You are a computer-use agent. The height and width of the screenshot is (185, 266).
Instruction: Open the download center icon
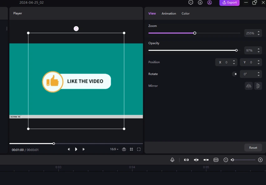click(x=200, y=3)
